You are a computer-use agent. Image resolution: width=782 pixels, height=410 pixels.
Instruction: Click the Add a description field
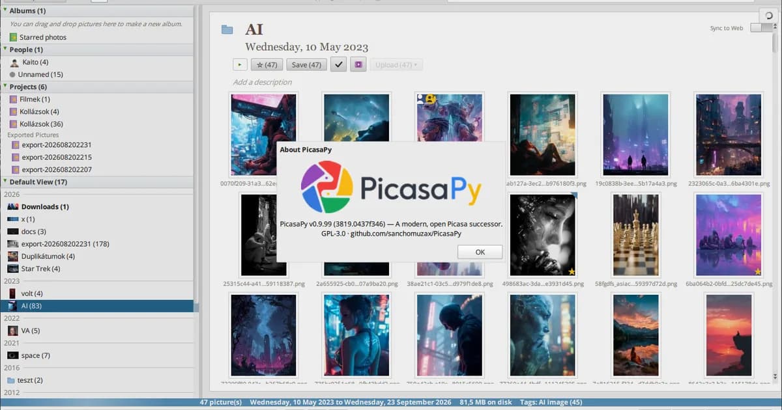263,82
